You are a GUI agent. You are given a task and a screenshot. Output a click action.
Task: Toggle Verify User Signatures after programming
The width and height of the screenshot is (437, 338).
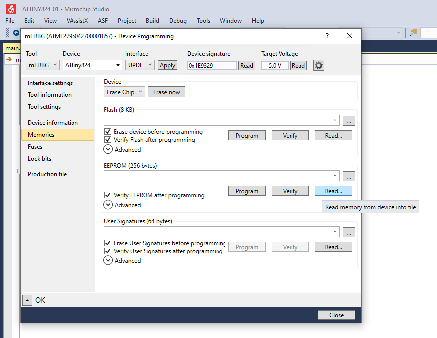point(108,251)
